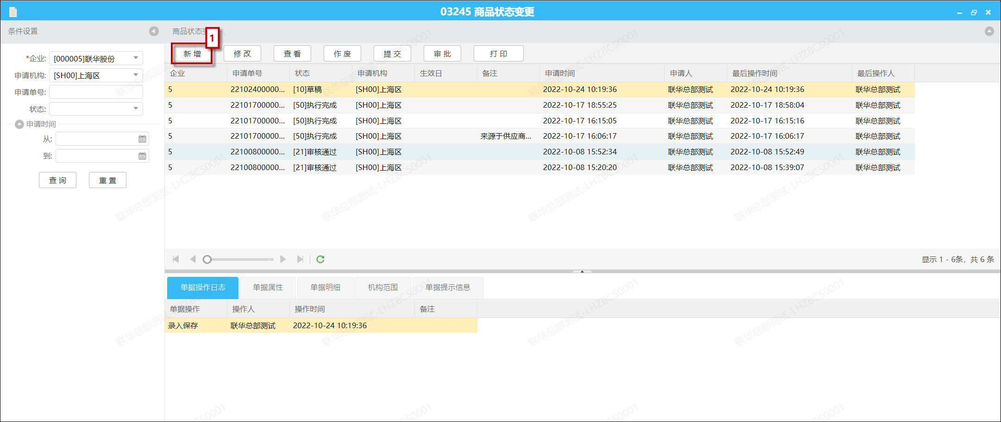
Task: Switch to 单据操作日志 tab
Action: [203, 287]
